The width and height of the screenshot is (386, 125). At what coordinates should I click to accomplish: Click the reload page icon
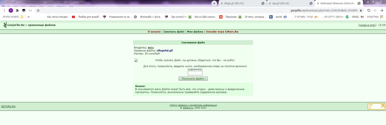(369, 10)
